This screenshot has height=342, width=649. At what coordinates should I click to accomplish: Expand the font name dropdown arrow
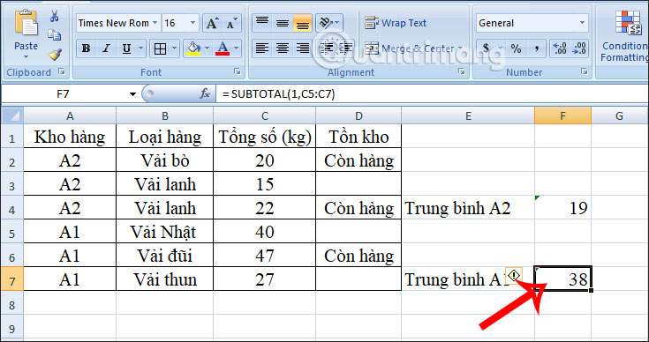[155, 23]
